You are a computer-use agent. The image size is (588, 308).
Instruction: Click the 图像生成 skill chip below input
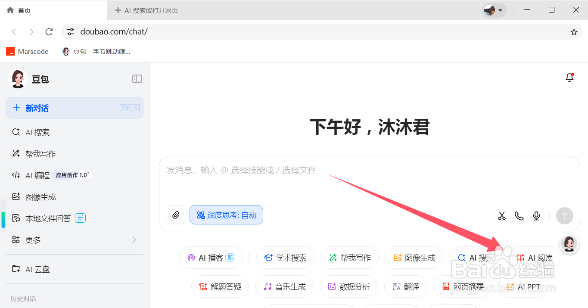pos(414,258)
